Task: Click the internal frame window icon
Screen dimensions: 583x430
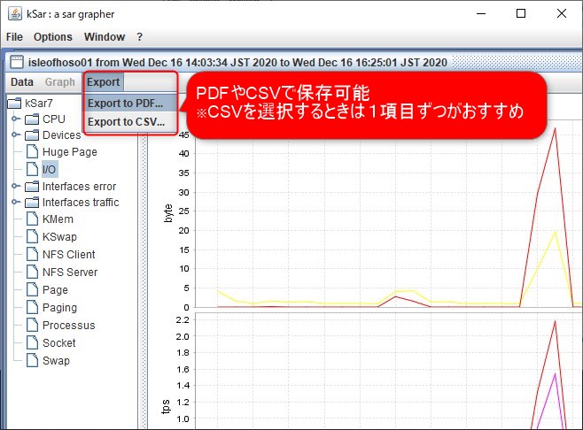Action: [17, 62]
